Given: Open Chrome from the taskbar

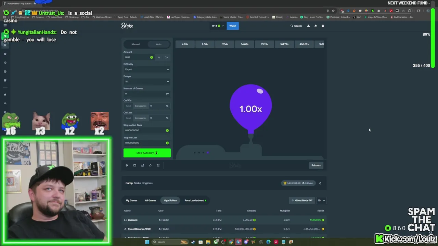Looking at the screenshot, I should [x=231, y=242].
